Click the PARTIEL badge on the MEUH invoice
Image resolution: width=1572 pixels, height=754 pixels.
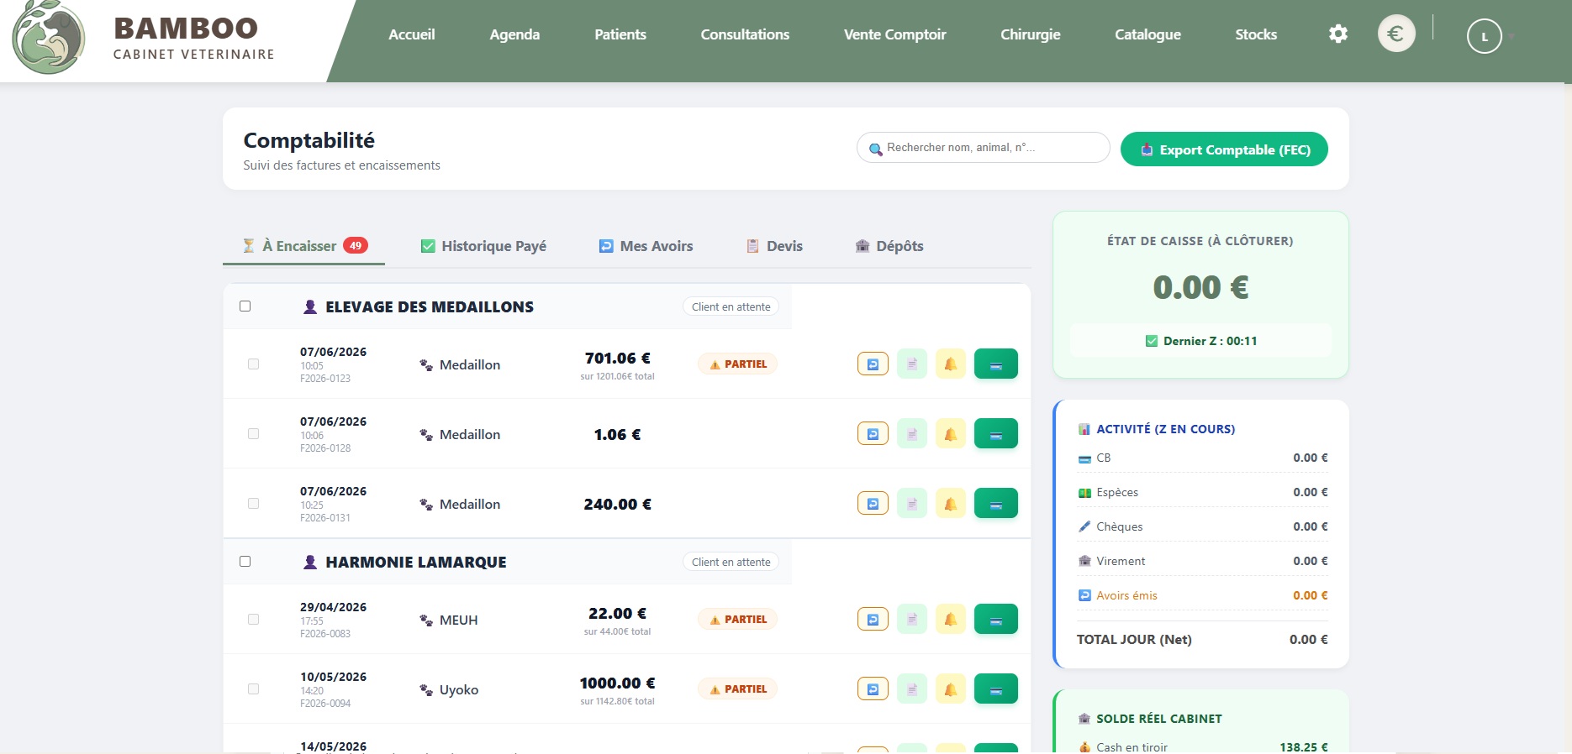click(738, 620)
